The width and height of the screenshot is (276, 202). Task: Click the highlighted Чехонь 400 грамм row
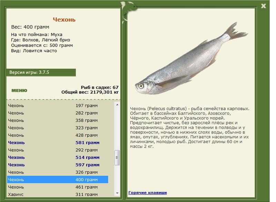[58, 180]
